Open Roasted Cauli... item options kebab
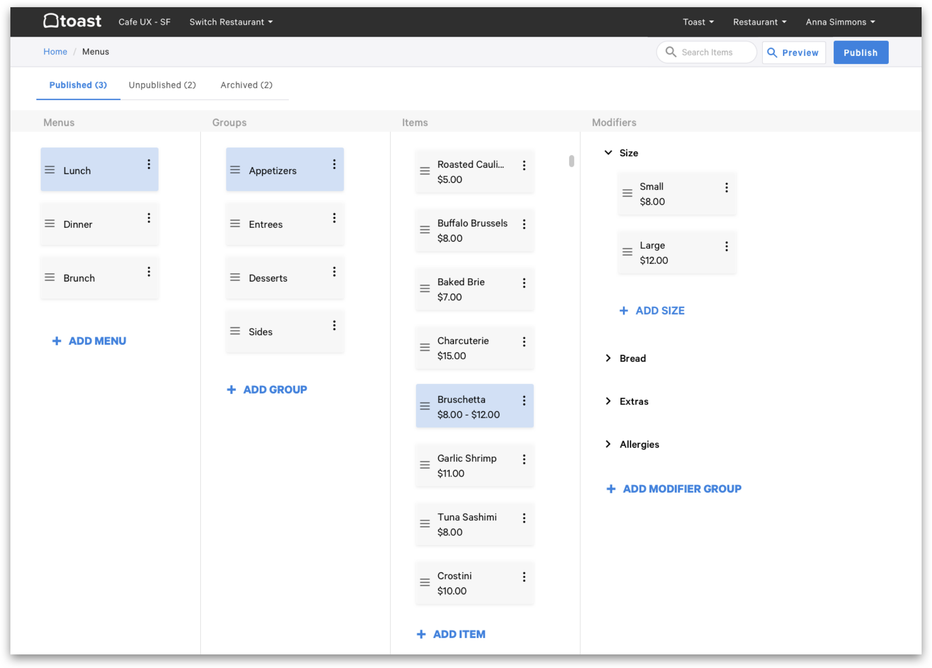The height and width of the screenshot is (668, 932). [524, 165]
